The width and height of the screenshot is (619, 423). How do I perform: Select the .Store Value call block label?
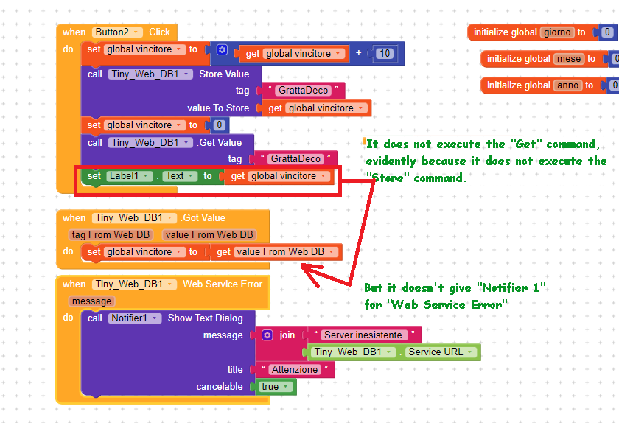pos(223,74)
